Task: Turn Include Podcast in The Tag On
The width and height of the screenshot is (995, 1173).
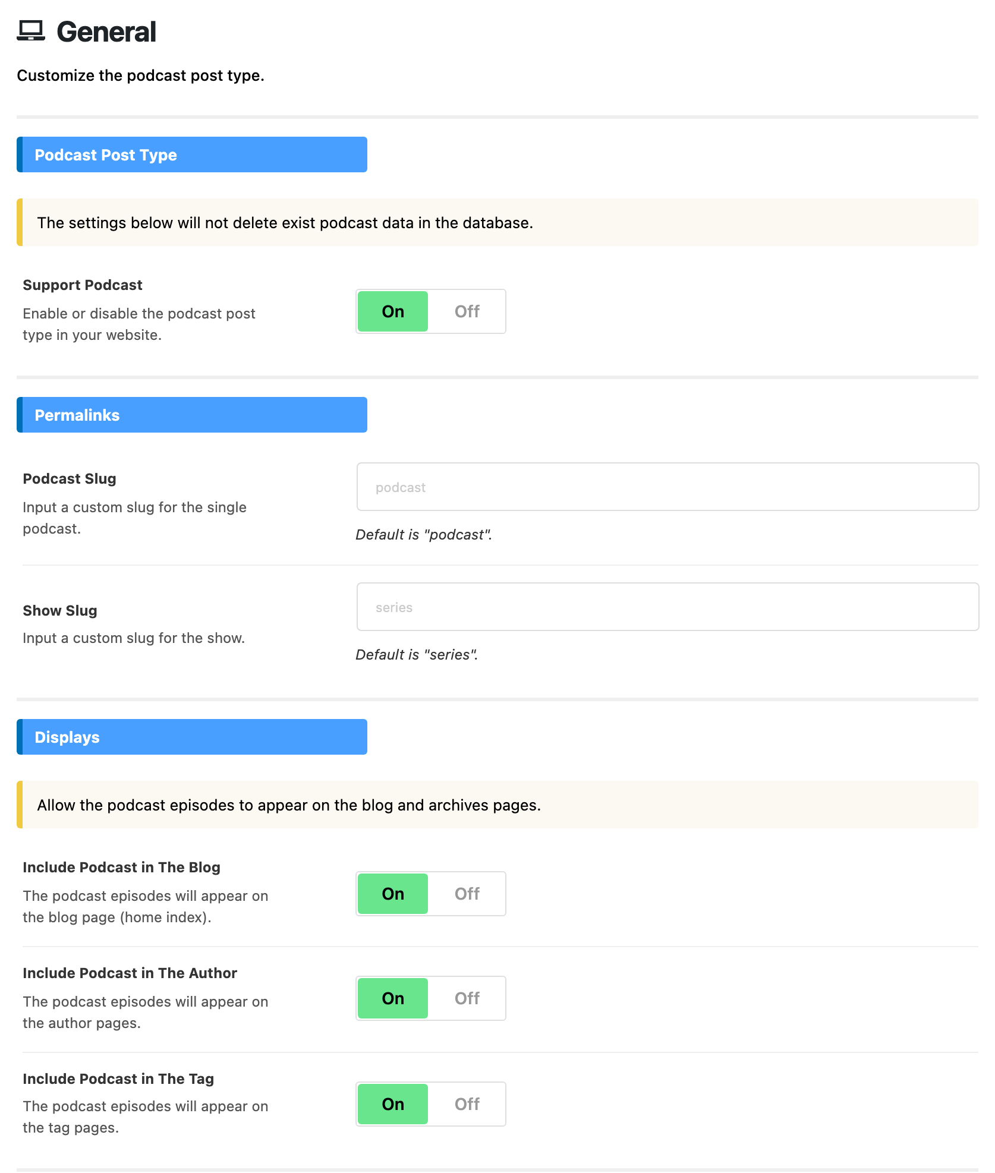Action: pyautogui.click(x=393, y=1104)
